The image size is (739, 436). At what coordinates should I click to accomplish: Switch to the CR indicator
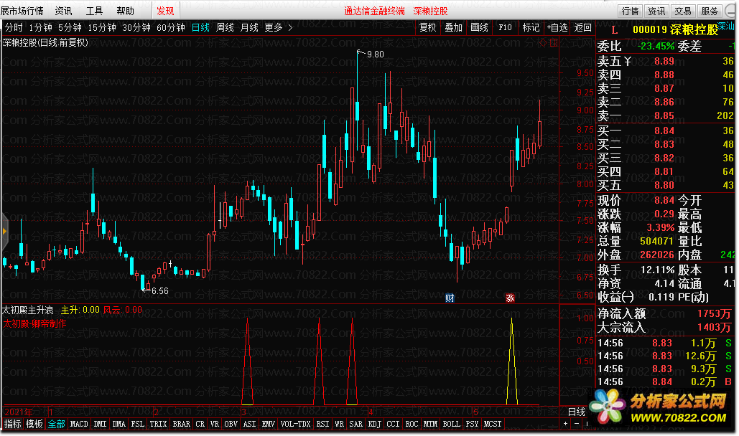(200, 424)
